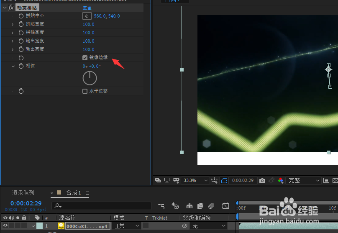Viewport: 338px width, 233px height.
Task: Click the 540.0 tile center Y value
Action: [x=114, y=16]
